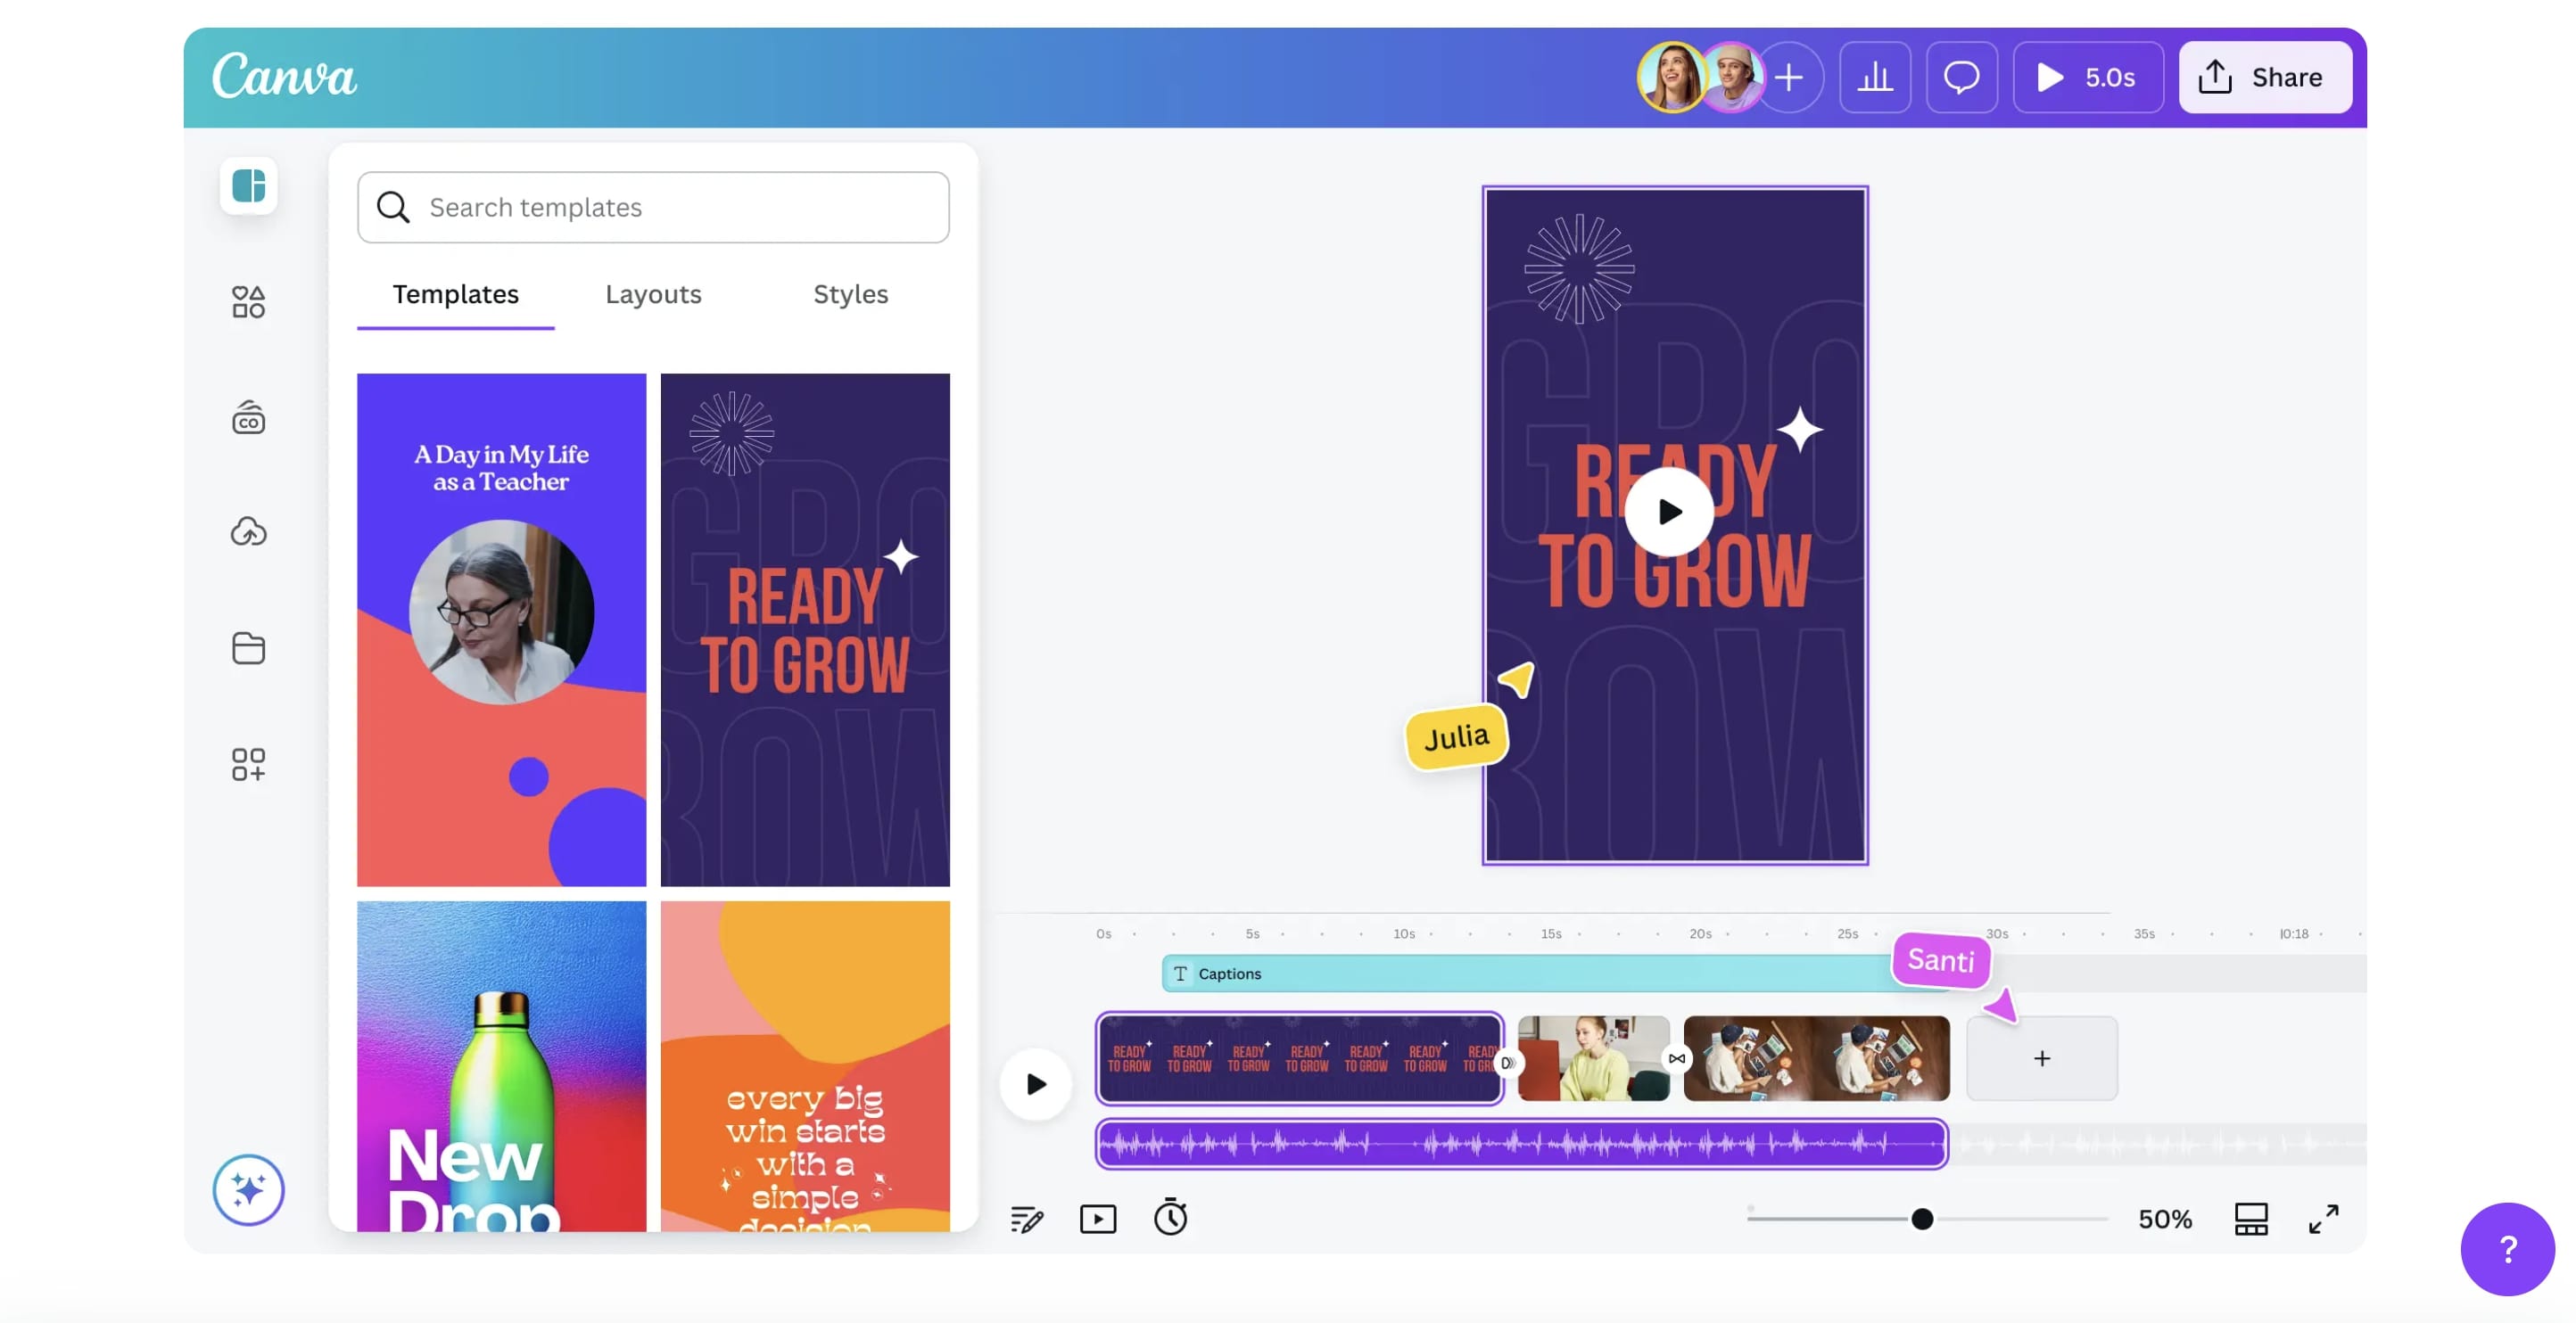Click the timer duration icon
The width and height of the screenshot is (2576, 1323).
pos(1170,1217)
